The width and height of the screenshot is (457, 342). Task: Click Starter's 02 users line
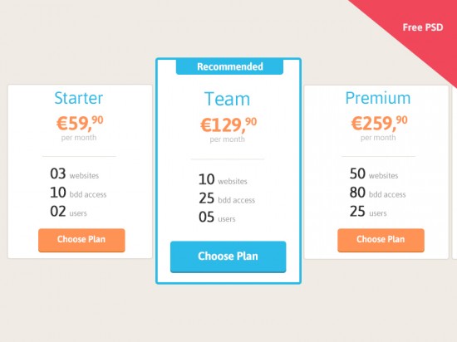tap(68, 212)
